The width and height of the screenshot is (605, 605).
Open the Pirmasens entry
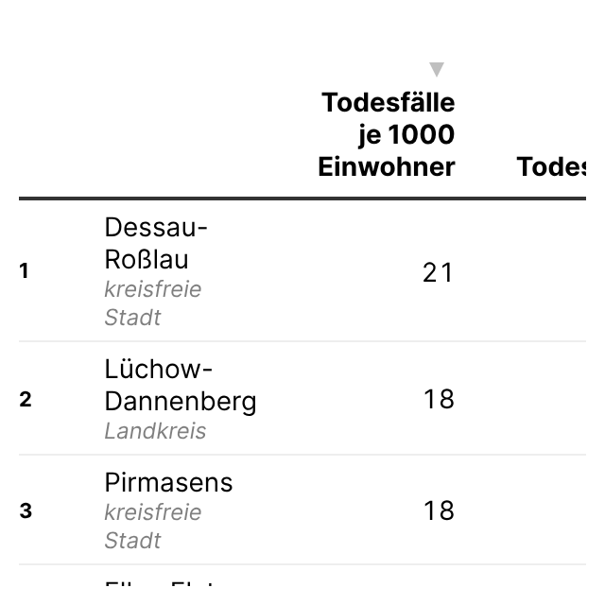click(x=168, y=482)
